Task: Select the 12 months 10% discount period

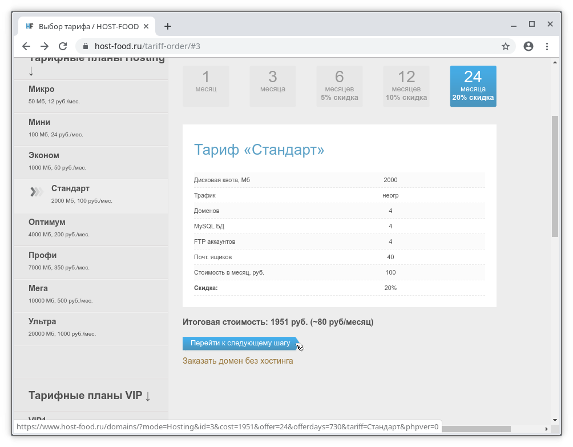Action: pyautogui.click(x=406, y=86)
